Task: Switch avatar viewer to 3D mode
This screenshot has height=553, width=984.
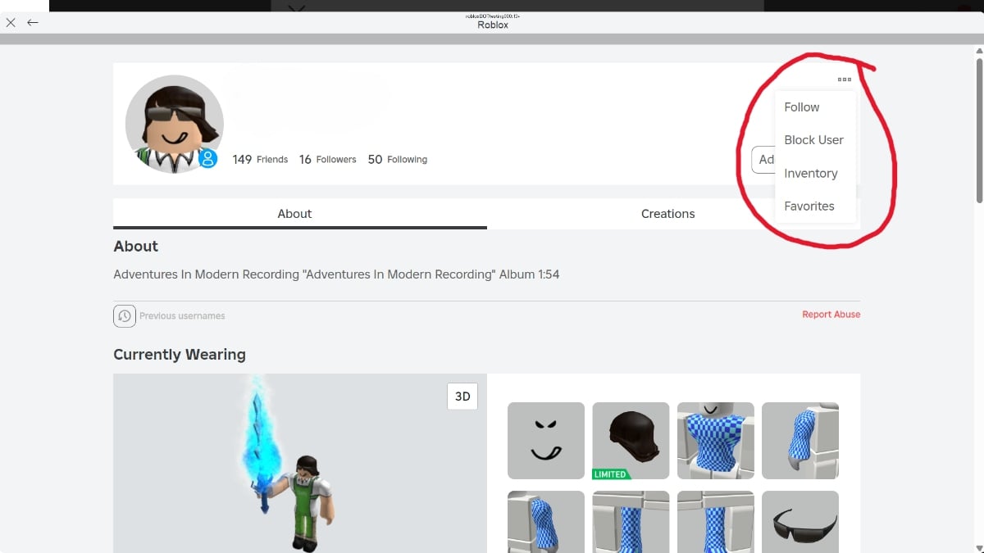Action: (x=462, y=396)
